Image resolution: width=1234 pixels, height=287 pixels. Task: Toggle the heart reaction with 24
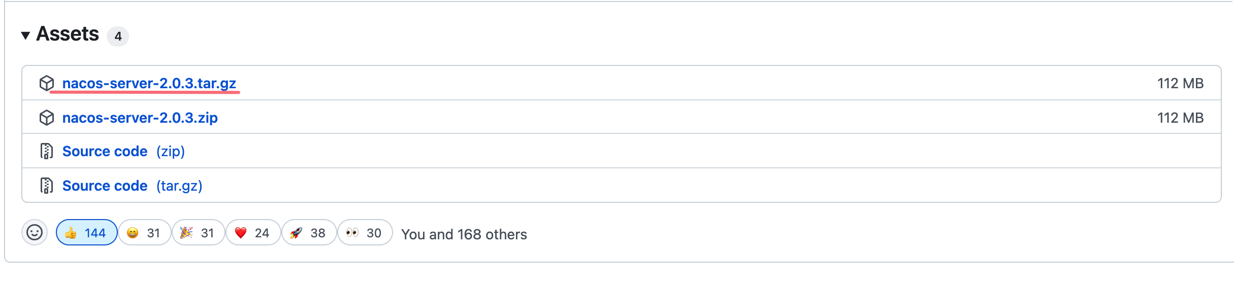253,233
